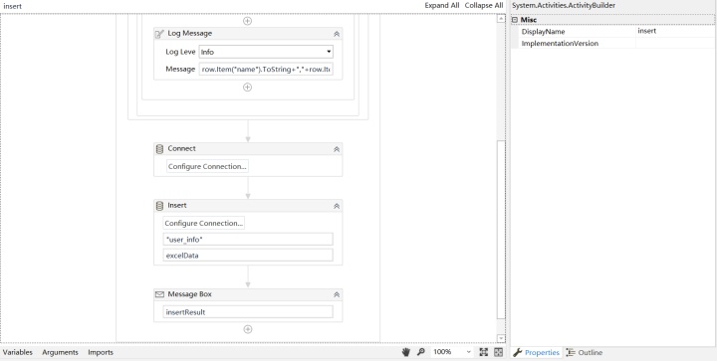Click the ImplementationVersion property label
The height and width of the screenshot is (361, 717).
pyautogui.click(x=560, y=44)
